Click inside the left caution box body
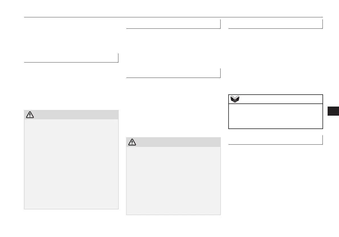 point(71,164)
